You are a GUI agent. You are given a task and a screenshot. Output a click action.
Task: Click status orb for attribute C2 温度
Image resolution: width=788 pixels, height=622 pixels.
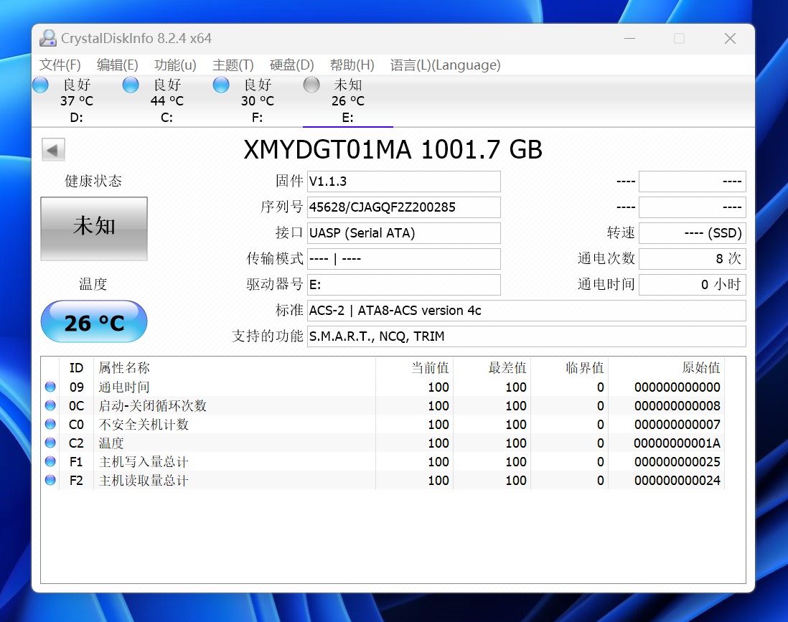coord(50,443)
